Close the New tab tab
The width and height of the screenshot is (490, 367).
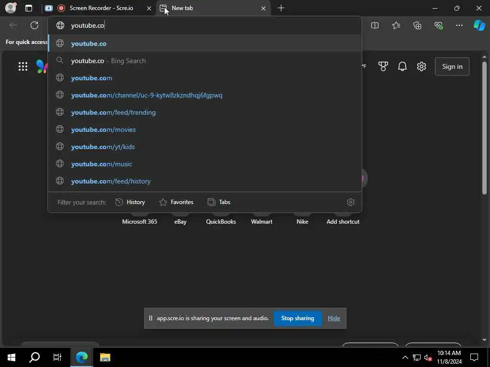click(x=264, y=8)
